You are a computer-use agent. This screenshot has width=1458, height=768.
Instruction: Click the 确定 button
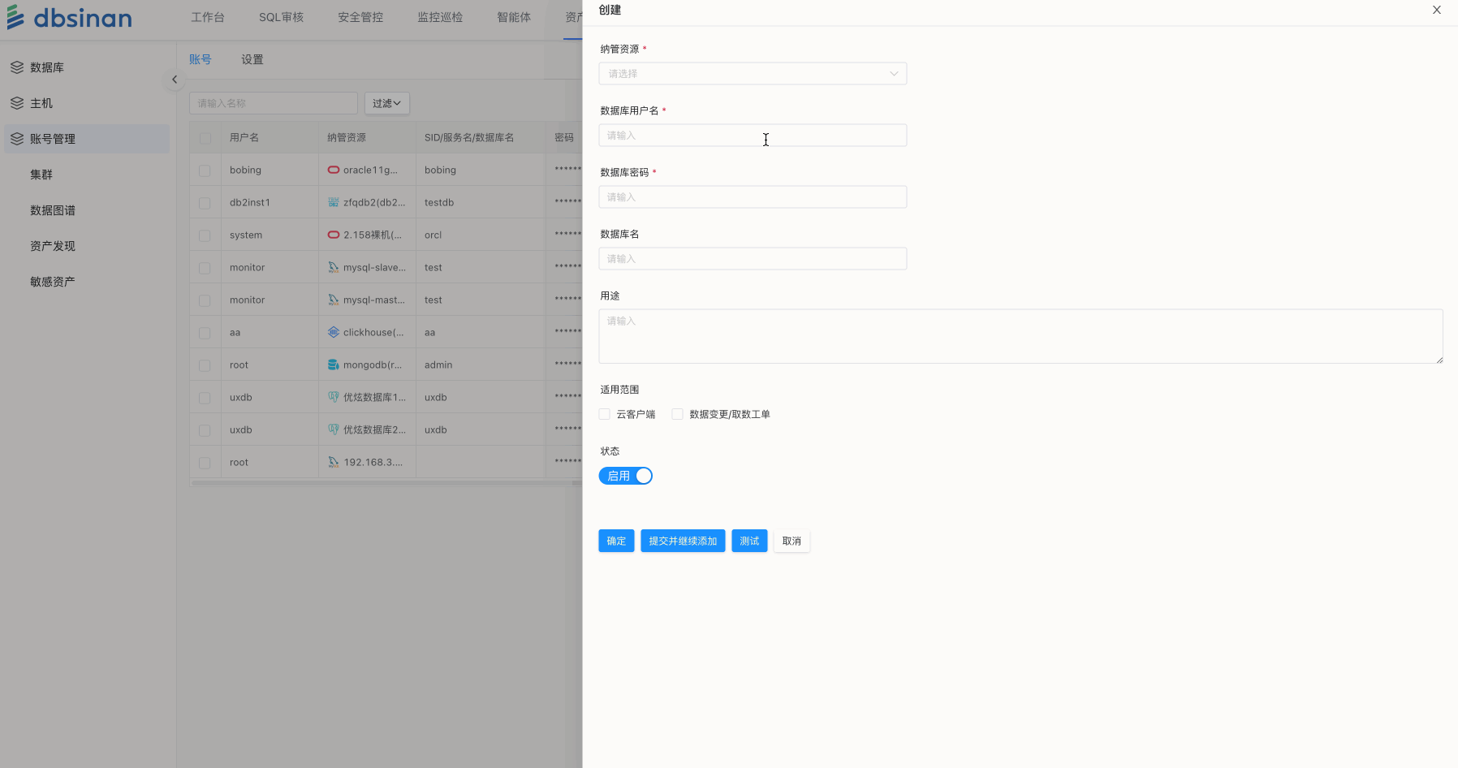(616, 541)
